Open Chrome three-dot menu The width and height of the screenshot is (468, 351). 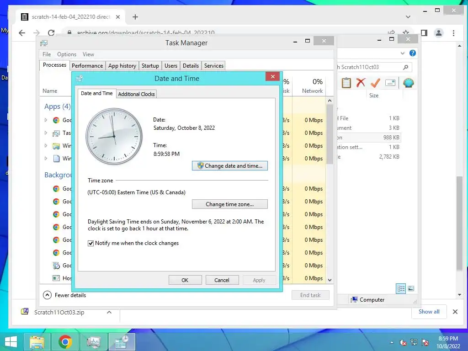[453, 33]
